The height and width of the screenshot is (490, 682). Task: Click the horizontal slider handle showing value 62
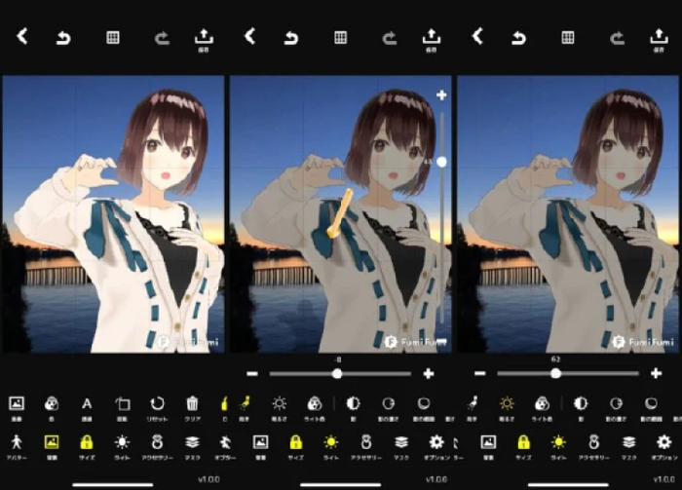[x=555, y=373]
